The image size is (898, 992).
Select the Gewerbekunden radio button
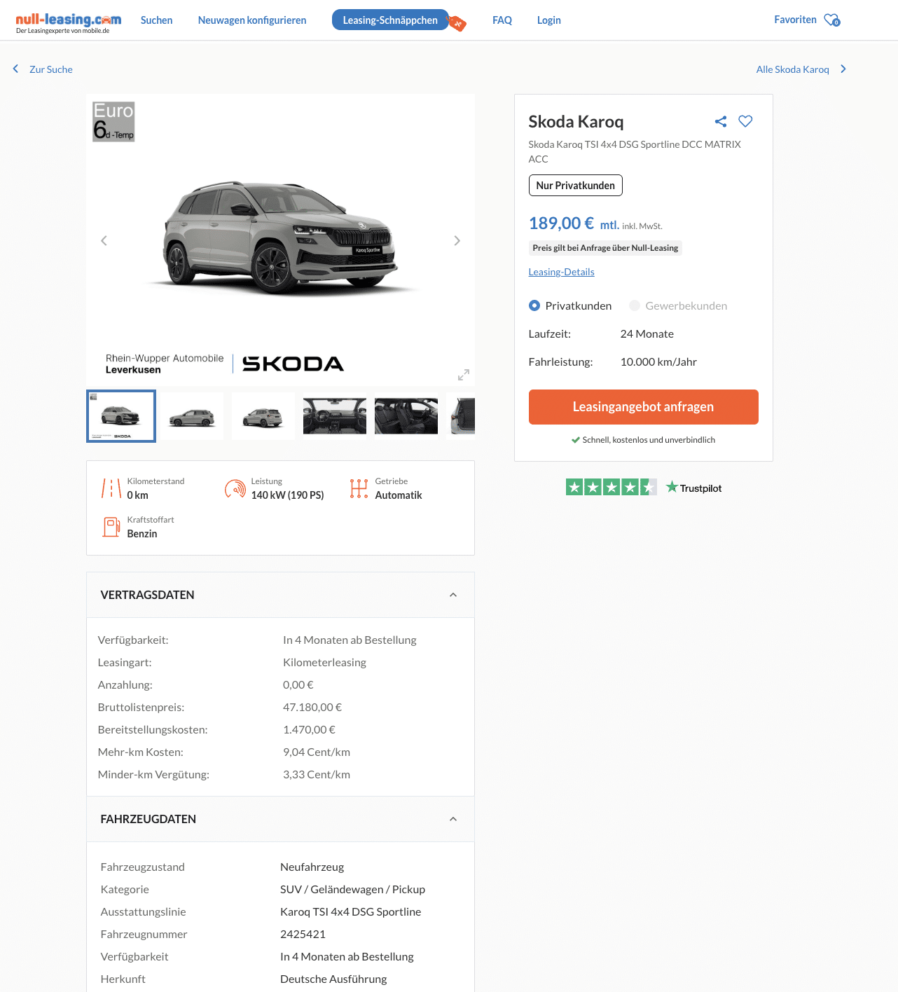[635, 305]
